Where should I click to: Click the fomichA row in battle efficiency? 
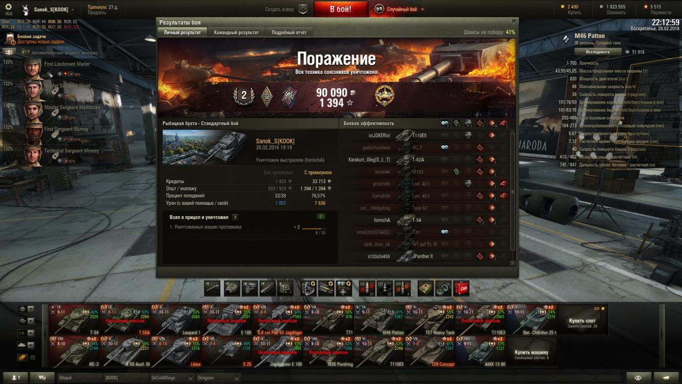tap(425, 220)
